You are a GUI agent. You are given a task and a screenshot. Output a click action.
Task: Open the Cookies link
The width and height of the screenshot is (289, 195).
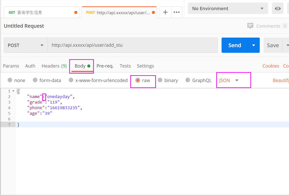(271, 66)
